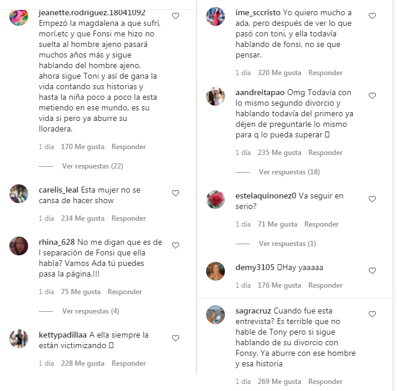Open "Ver respuestas (1)" under estelaquinonez0

pyautogui.click(x=287, y=244)
